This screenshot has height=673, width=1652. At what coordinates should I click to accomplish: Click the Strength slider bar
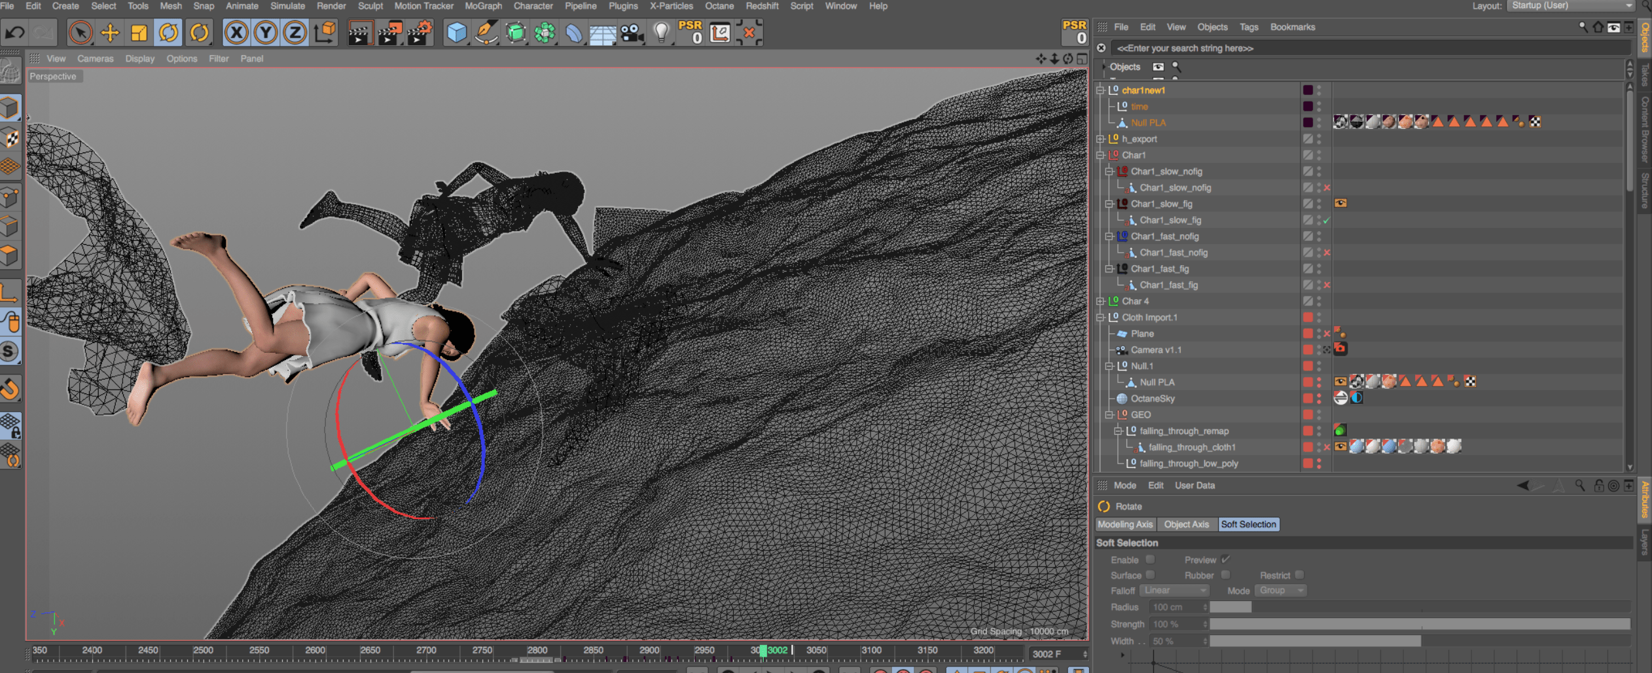pos(1419,625)
